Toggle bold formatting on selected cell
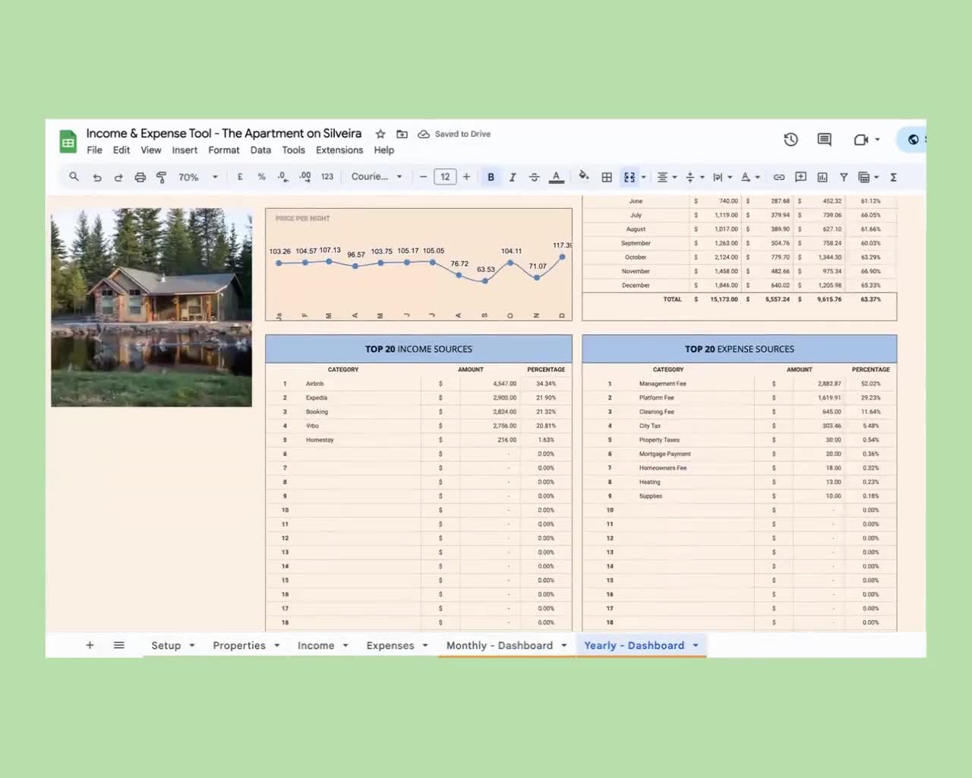Viewport: 972px width, 778px height. tap(491, 176)
